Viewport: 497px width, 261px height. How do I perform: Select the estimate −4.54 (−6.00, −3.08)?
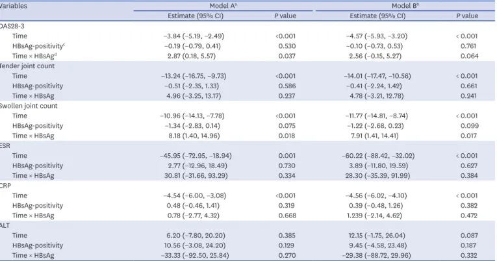(x=195, y=195)
